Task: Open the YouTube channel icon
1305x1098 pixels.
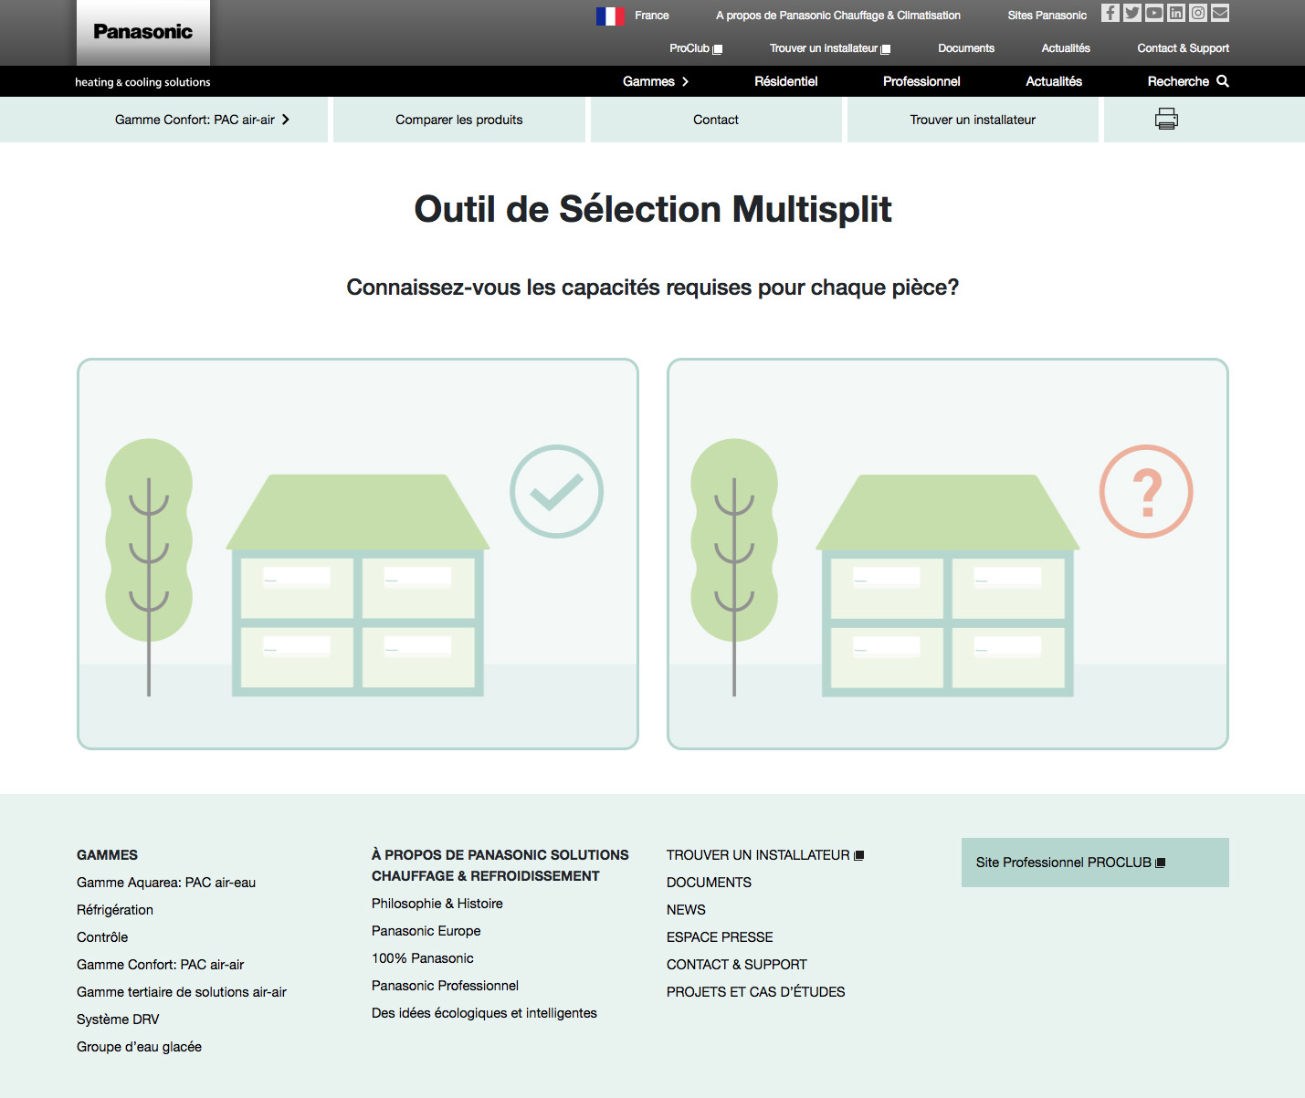Action: coord(1154,13)
